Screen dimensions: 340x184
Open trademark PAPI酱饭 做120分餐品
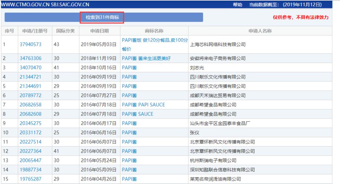click(x=155, y=45)
